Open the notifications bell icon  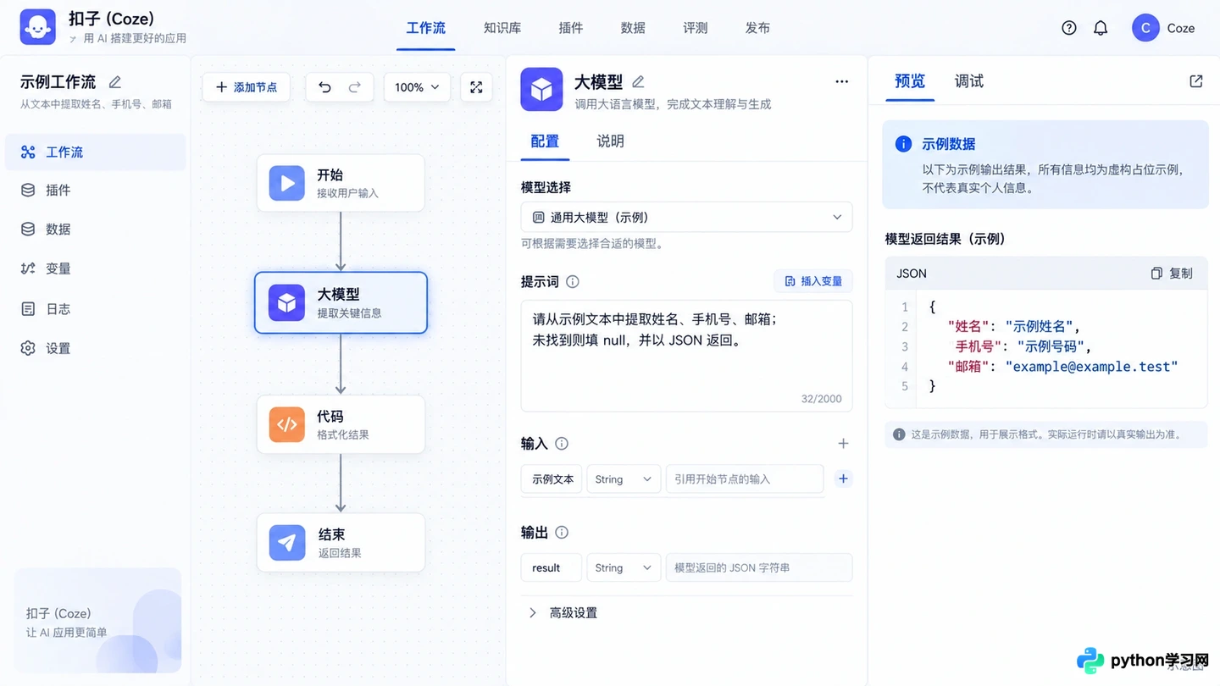tap(1101, 28)
